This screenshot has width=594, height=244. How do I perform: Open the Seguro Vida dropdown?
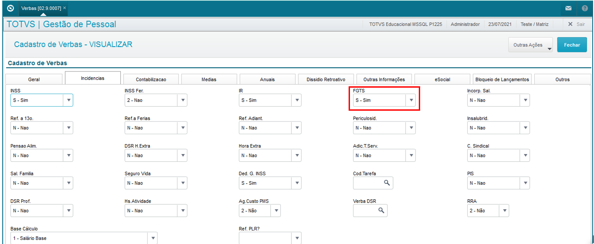tap(183, 183)
